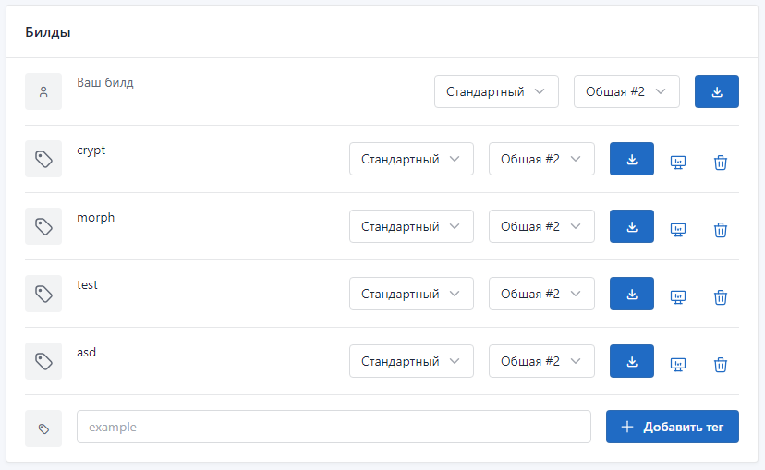Open Общая #2 dropdown for Ваш билд

[x=626, y=91]
